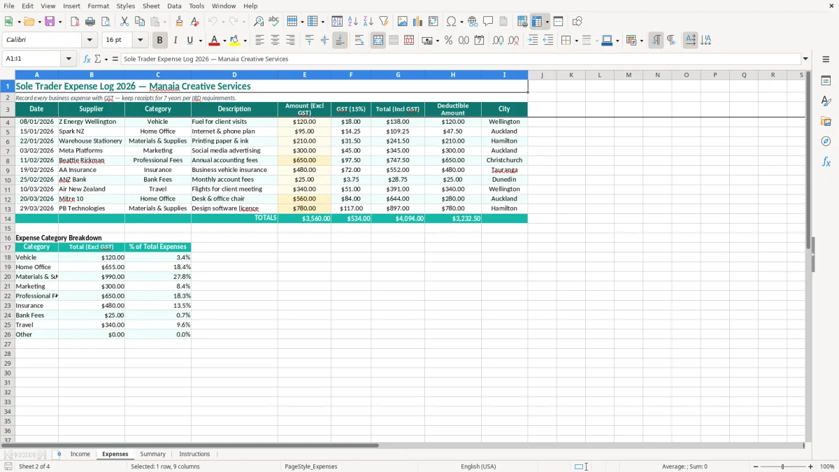The width and height of the screenshot is (839, 472).
Task: Open the Tools menu
Action: click(x=196, y=6)
